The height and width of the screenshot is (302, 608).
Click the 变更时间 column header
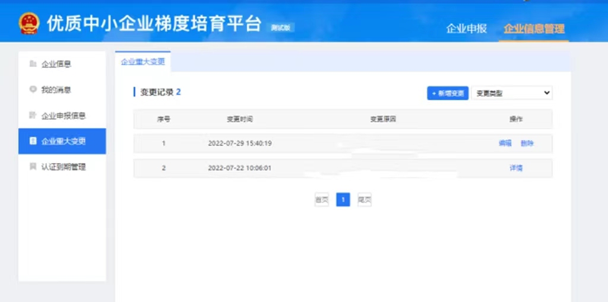[x=239, y=119]
